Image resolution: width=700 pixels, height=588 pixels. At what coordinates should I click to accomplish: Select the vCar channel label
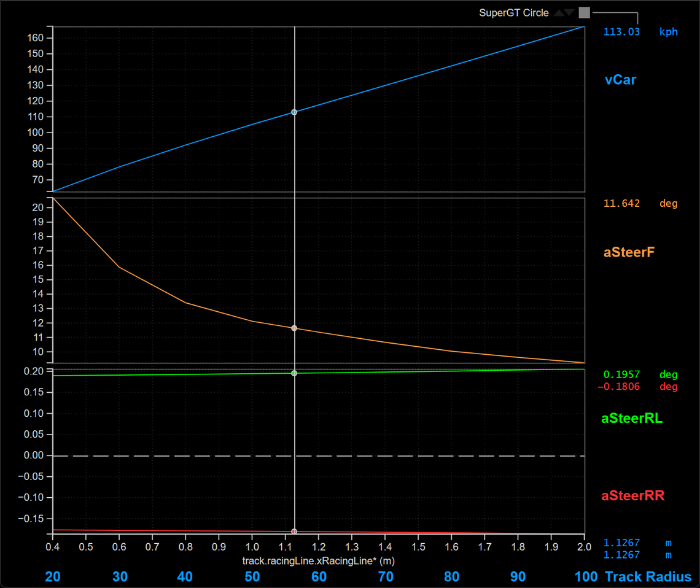[x=620, y=79]
